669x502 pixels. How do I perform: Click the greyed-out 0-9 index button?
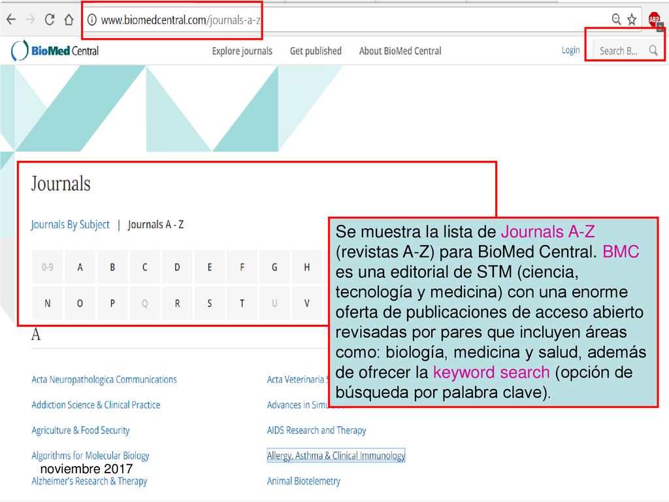tap(47, 267)
